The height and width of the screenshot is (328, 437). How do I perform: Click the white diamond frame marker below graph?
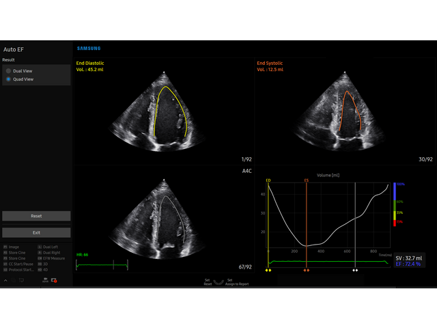pos(355,270)
